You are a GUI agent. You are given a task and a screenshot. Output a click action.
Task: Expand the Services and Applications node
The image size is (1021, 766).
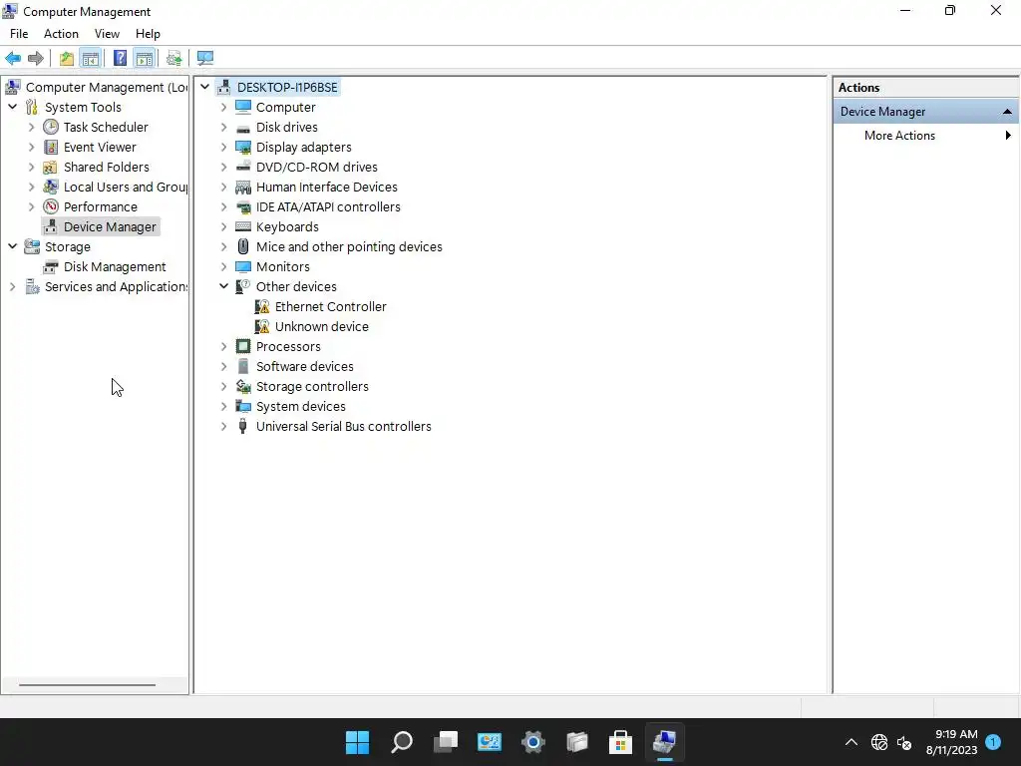(x=12, y=286)
